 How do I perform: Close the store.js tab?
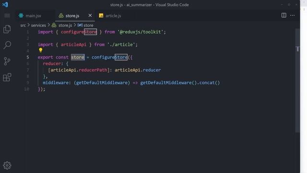coord(90,15)
